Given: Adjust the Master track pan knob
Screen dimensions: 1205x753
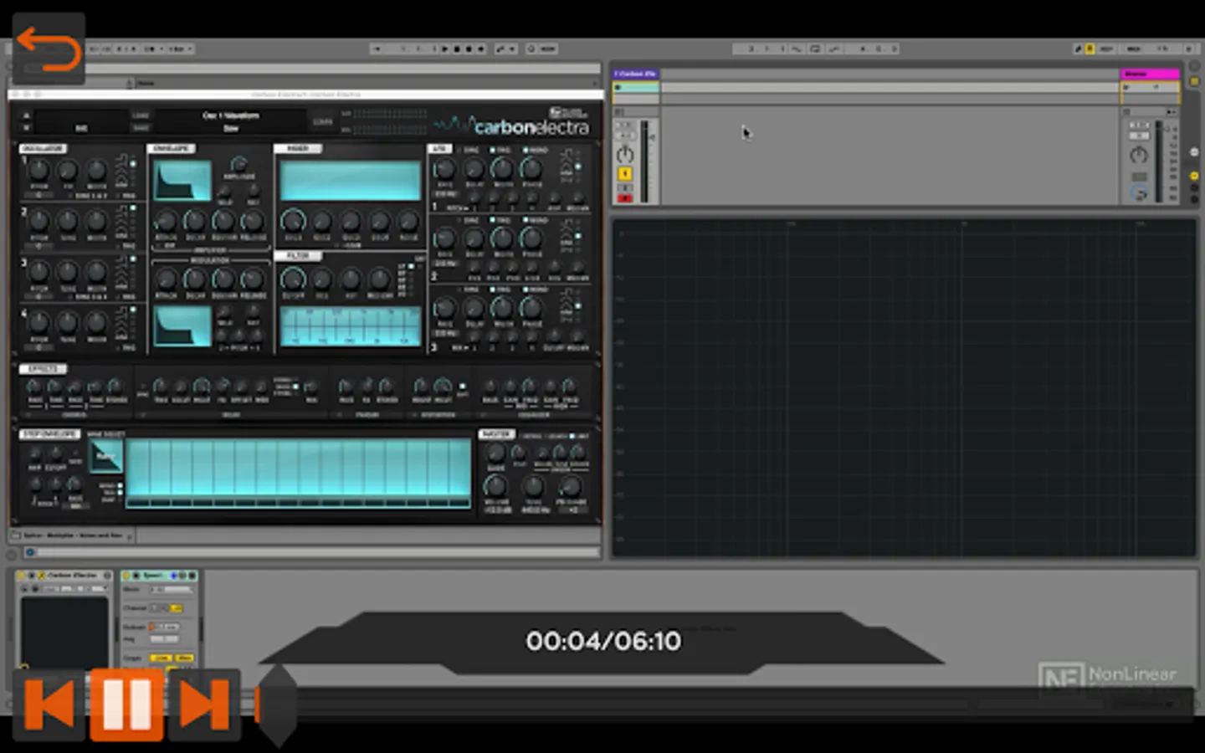Looking at the screenshot, I should point(1139,155).
